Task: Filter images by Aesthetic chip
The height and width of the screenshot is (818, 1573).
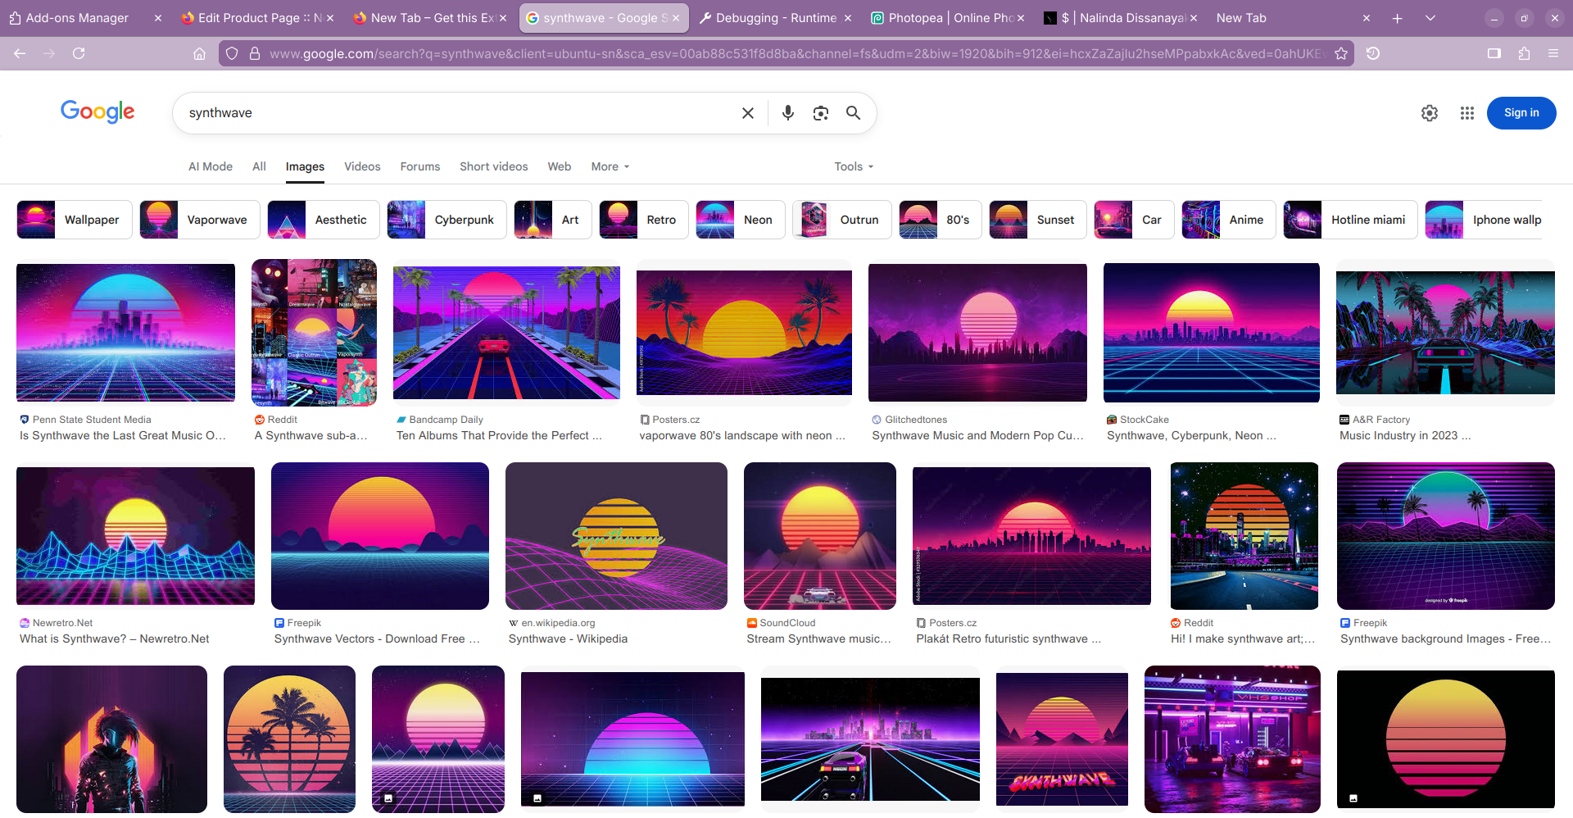Action: [x=324, y=220]
